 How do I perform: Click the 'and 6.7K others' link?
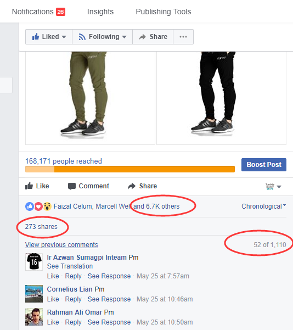tap(156, 206)
